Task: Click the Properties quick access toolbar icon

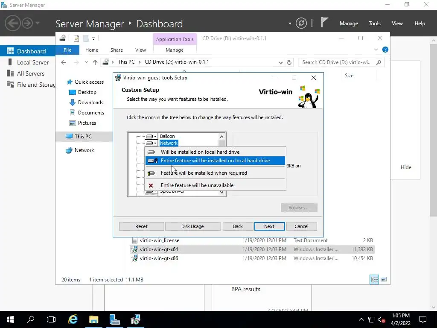Action: tap(76, 38)
